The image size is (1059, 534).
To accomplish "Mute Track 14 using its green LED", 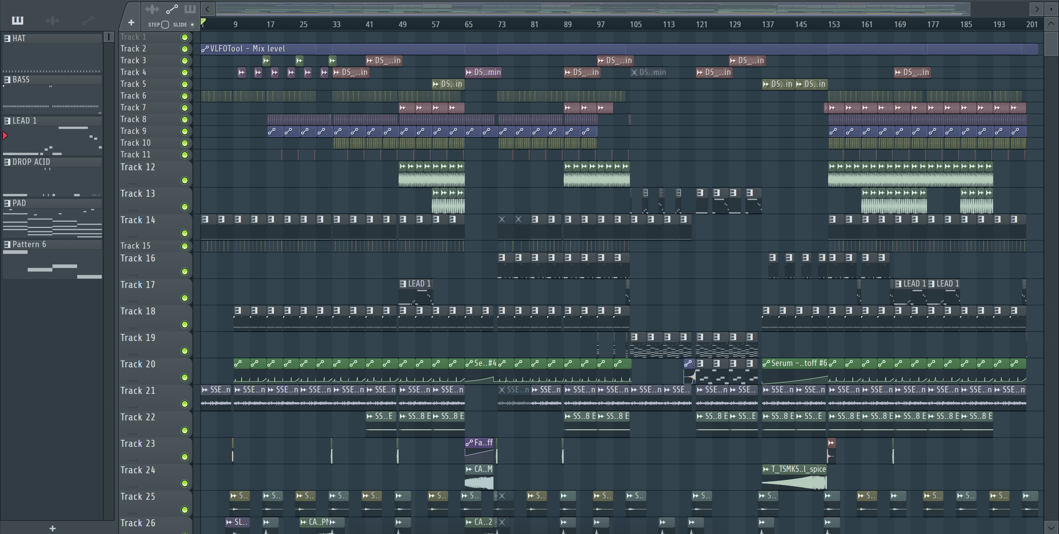I will (185, 234).
